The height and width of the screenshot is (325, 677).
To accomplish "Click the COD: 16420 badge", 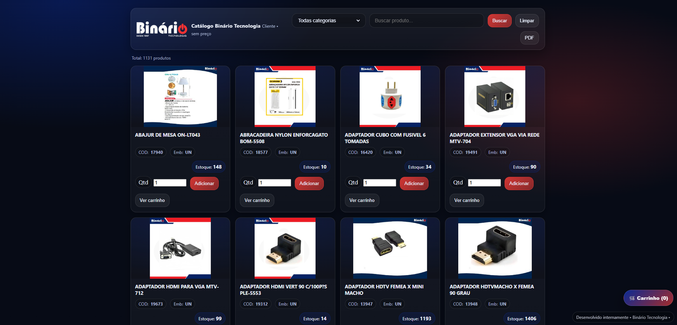I will click(x=361, y=152).
